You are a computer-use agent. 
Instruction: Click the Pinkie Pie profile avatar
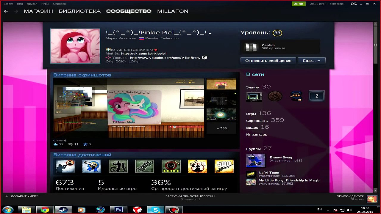point(75,46)
